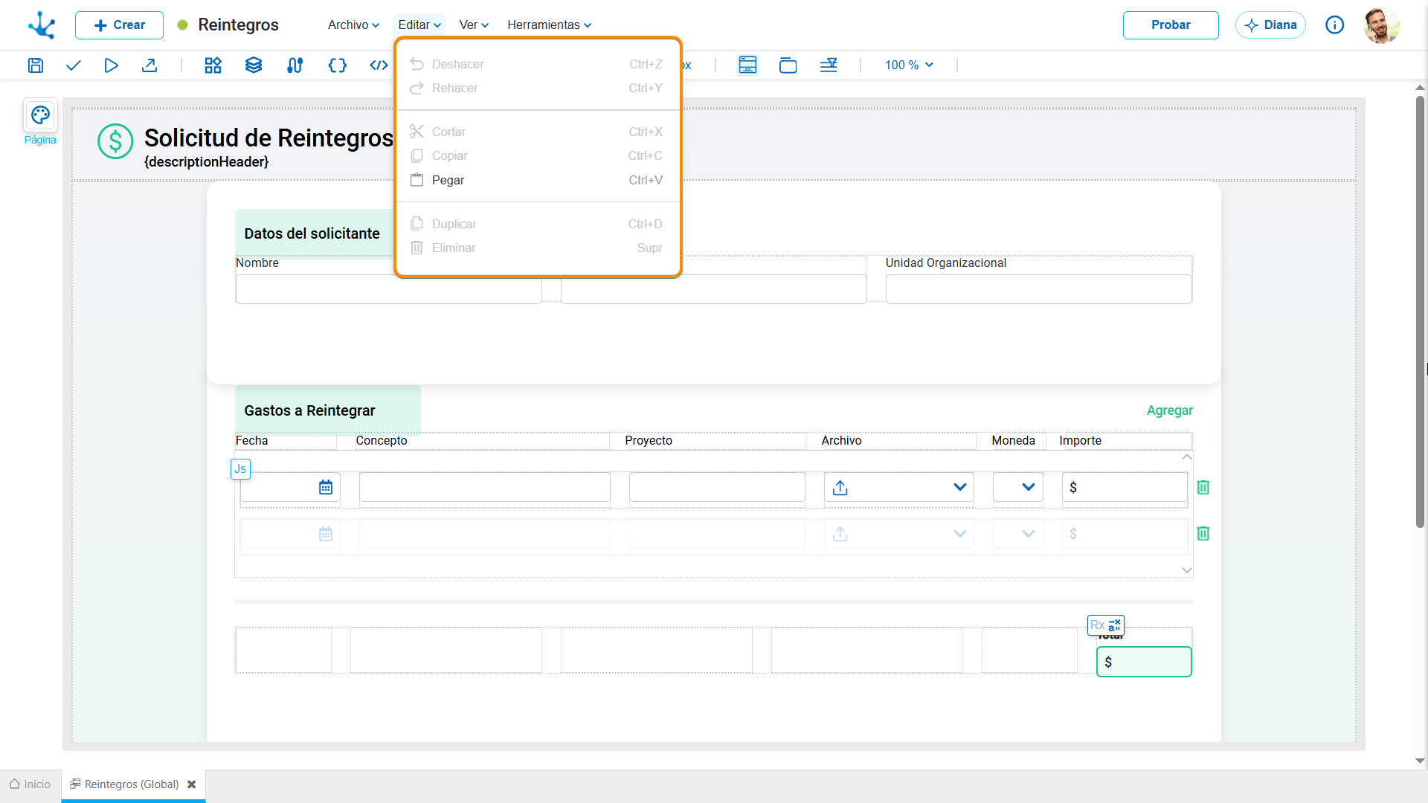Click the vertical scrollbar on the right
This screenshot has height=803, width=1428.
pyautogui.click(x=1420, y=312)
